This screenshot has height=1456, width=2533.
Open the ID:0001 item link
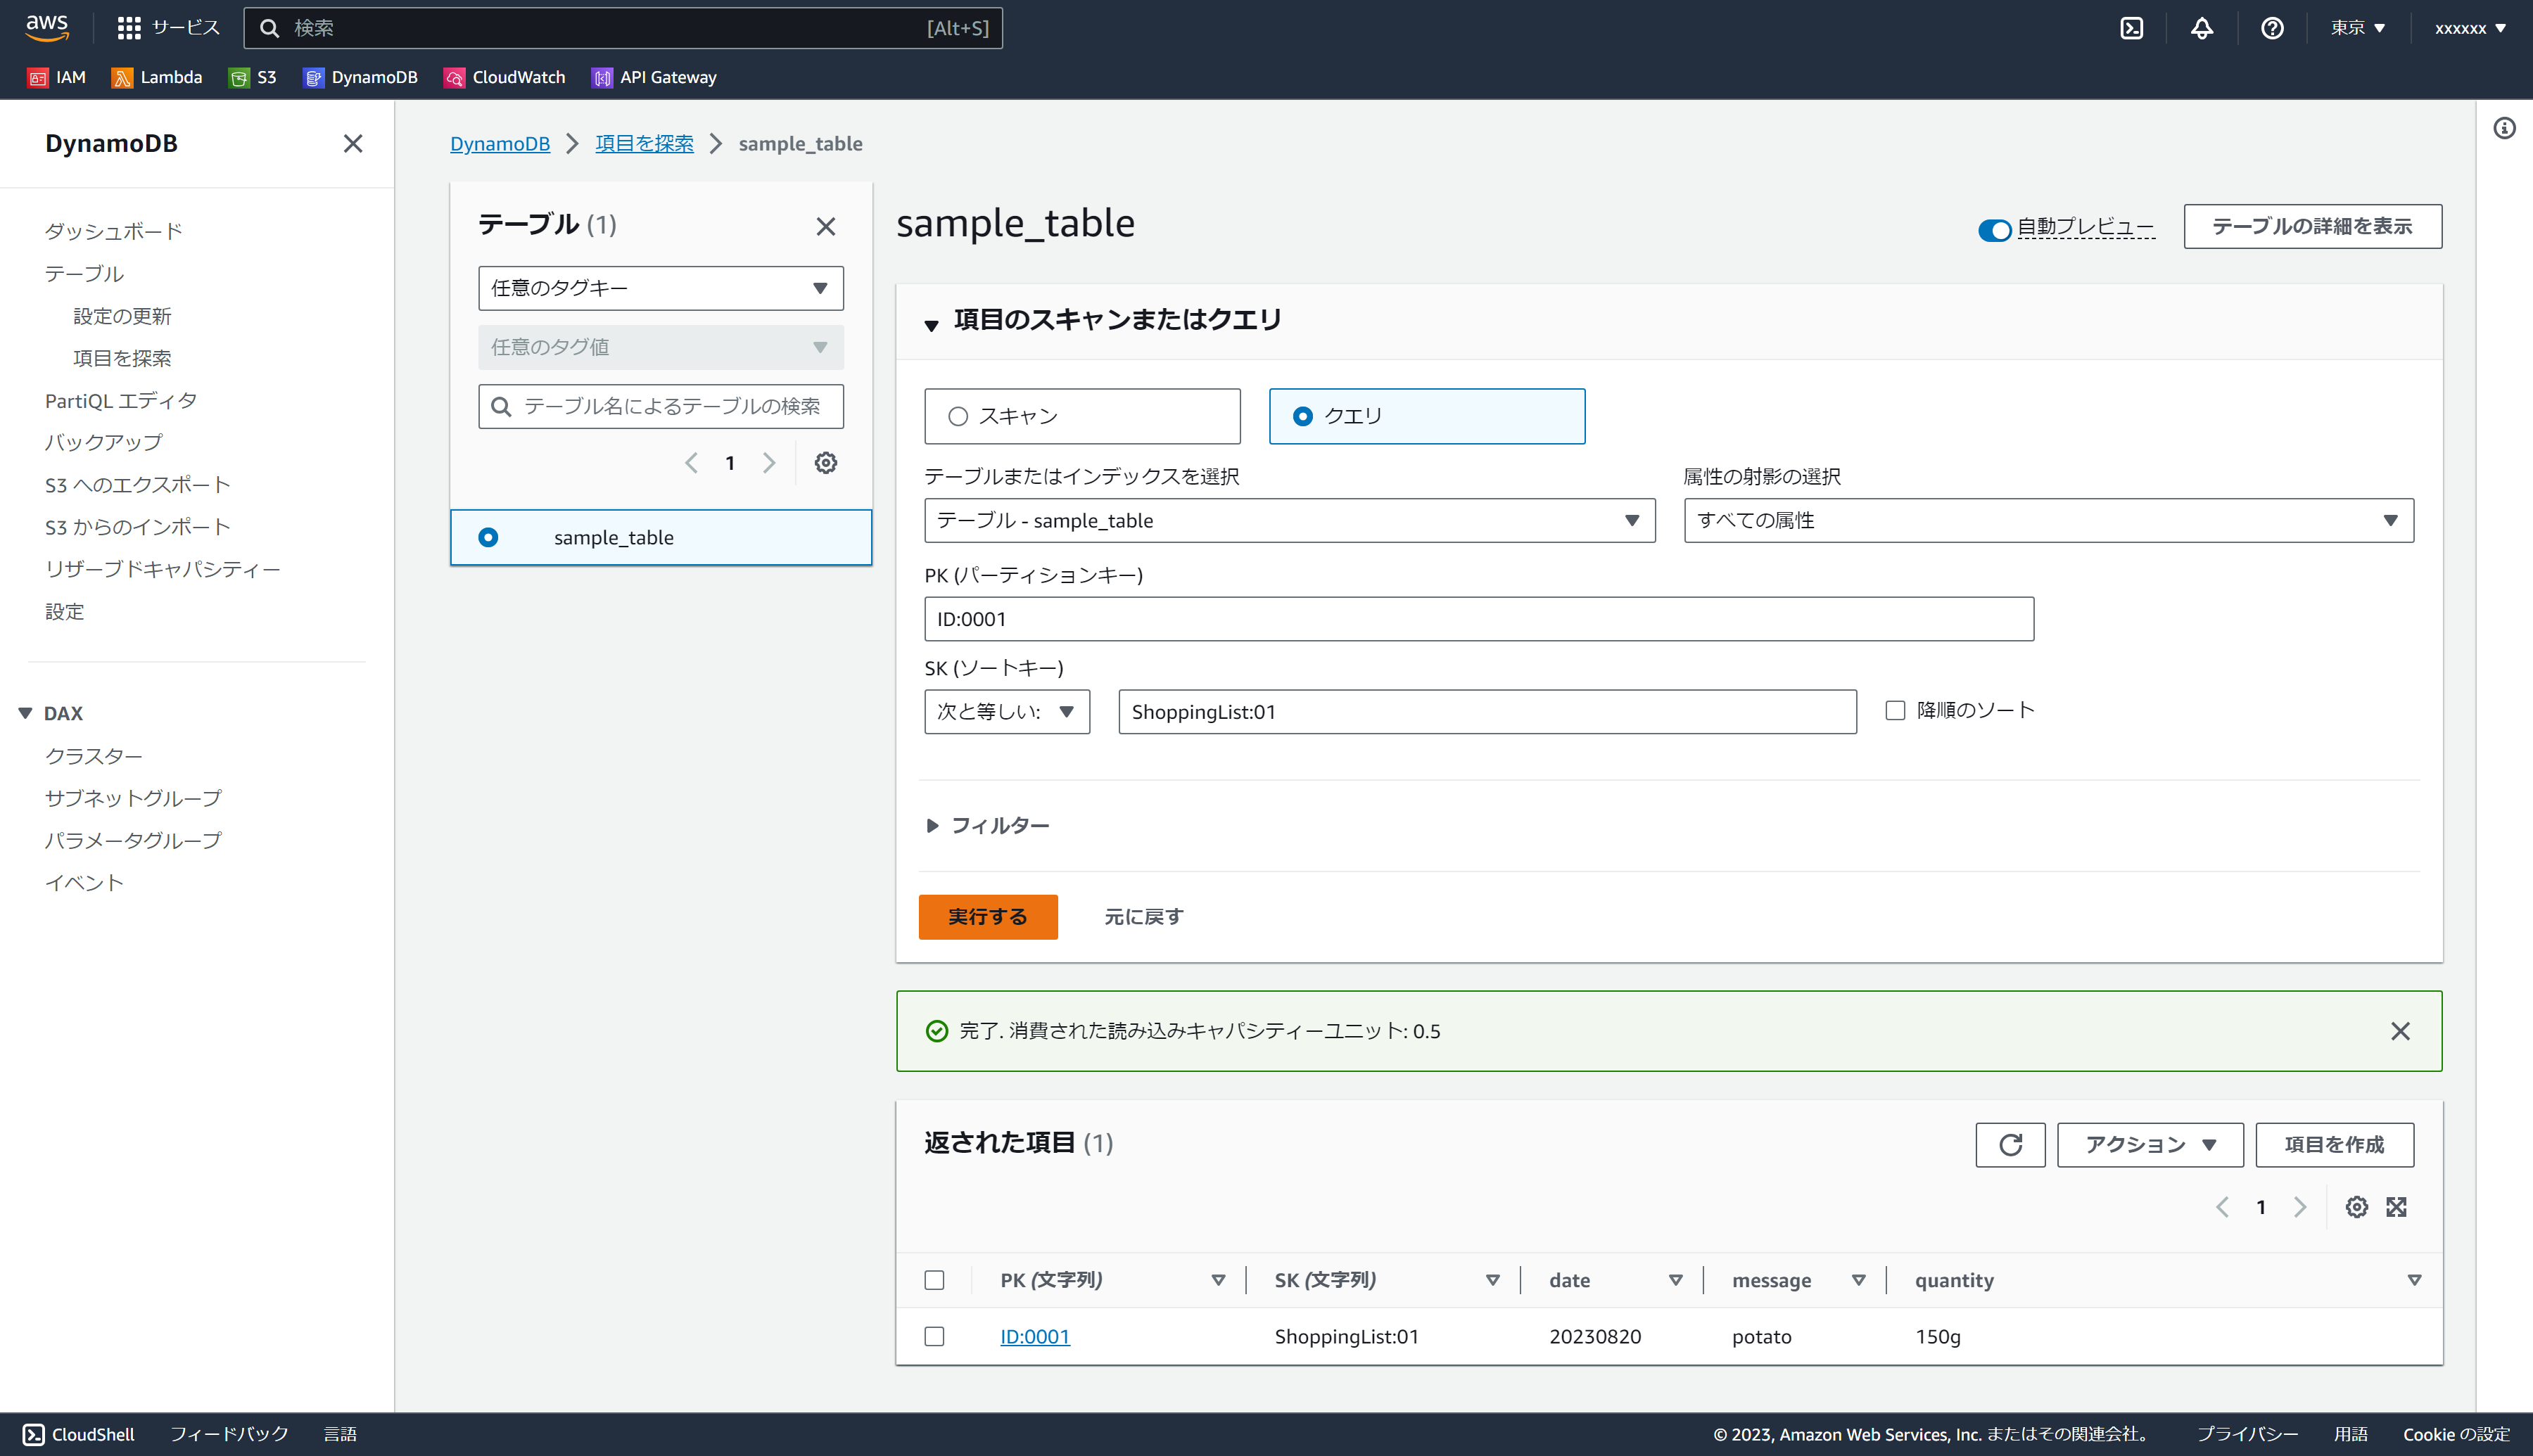[1035, 1336]
